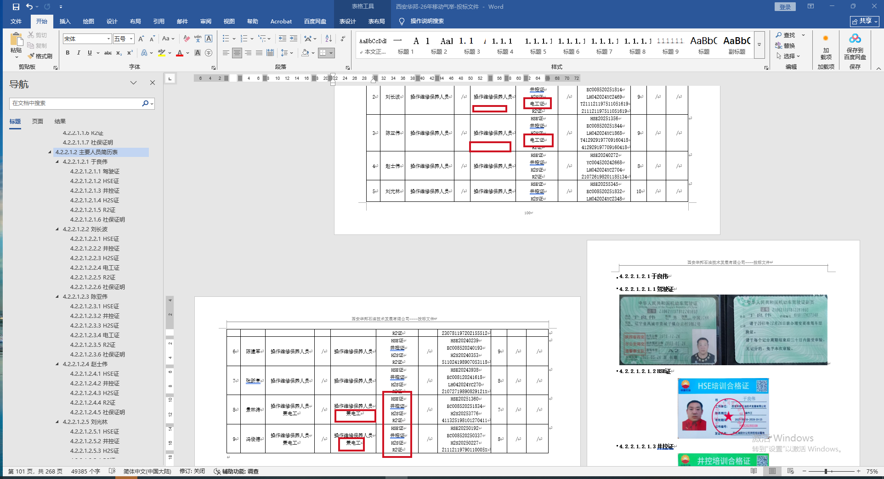The image size is (884, 479).
Task: Toggle center alignment
Action: click(237, 53)
